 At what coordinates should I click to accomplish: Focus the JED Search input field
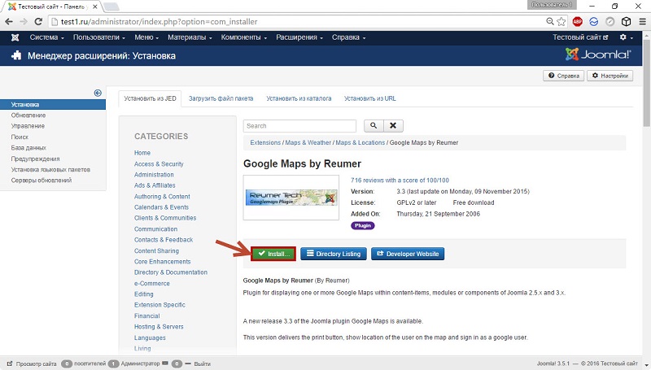[x=299, y=126]
